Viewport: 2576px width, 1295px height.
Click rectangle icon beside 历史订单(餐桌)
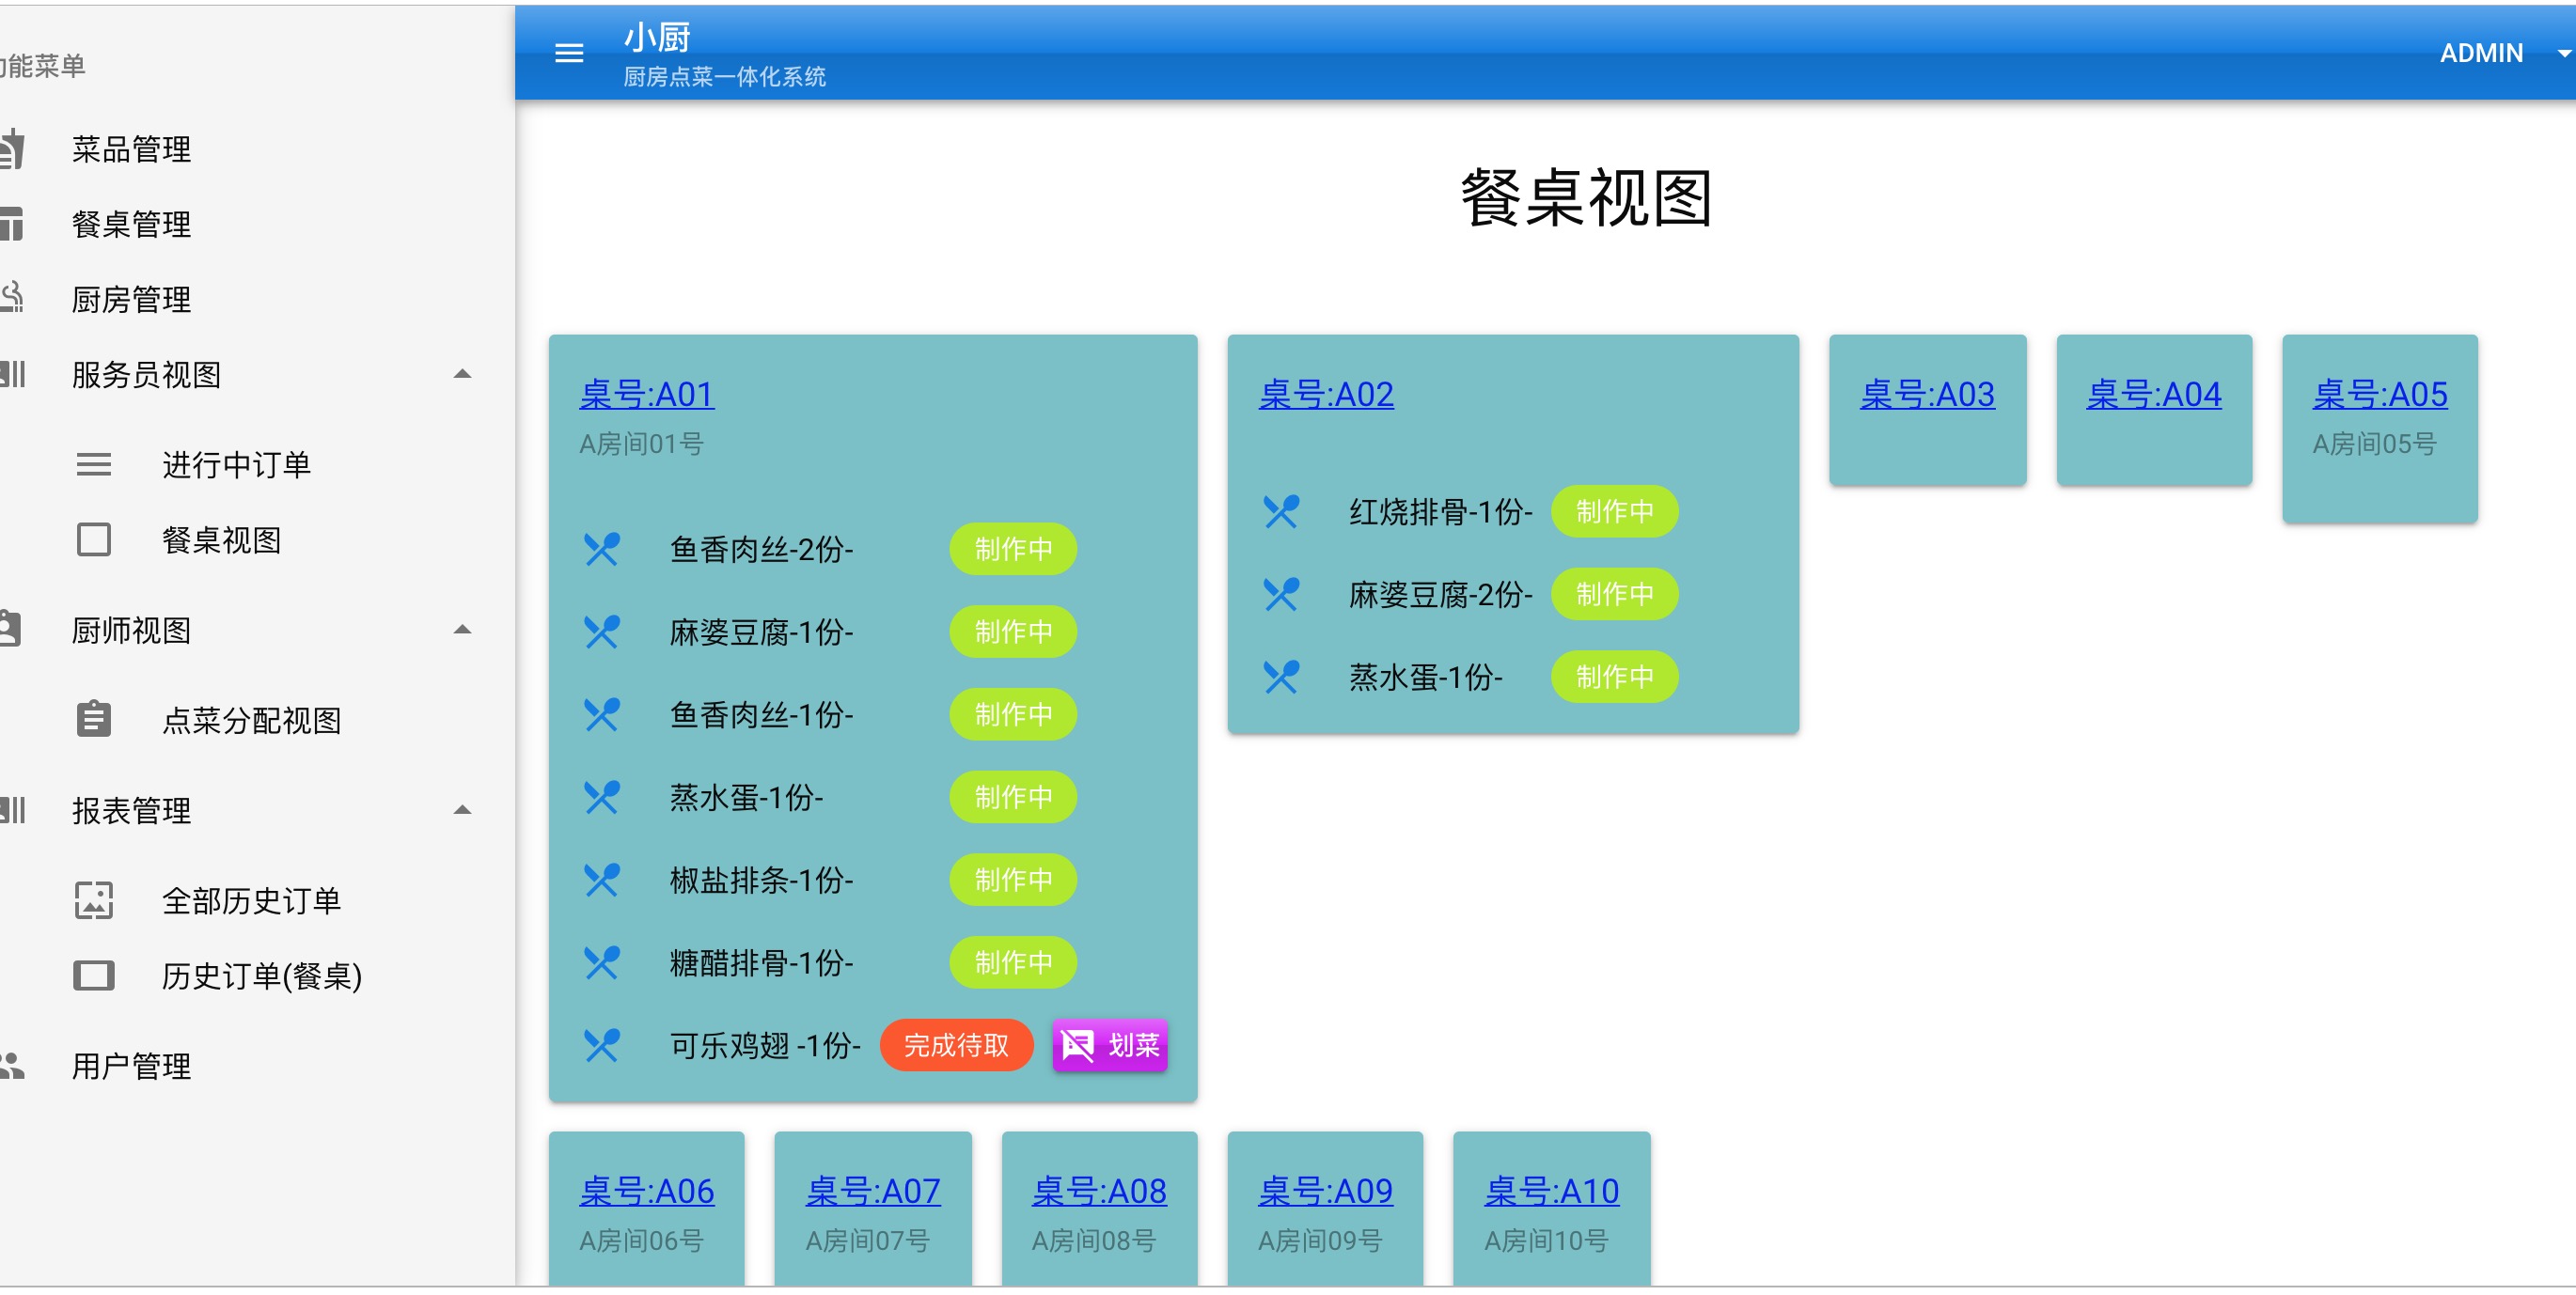pos(94,975)
